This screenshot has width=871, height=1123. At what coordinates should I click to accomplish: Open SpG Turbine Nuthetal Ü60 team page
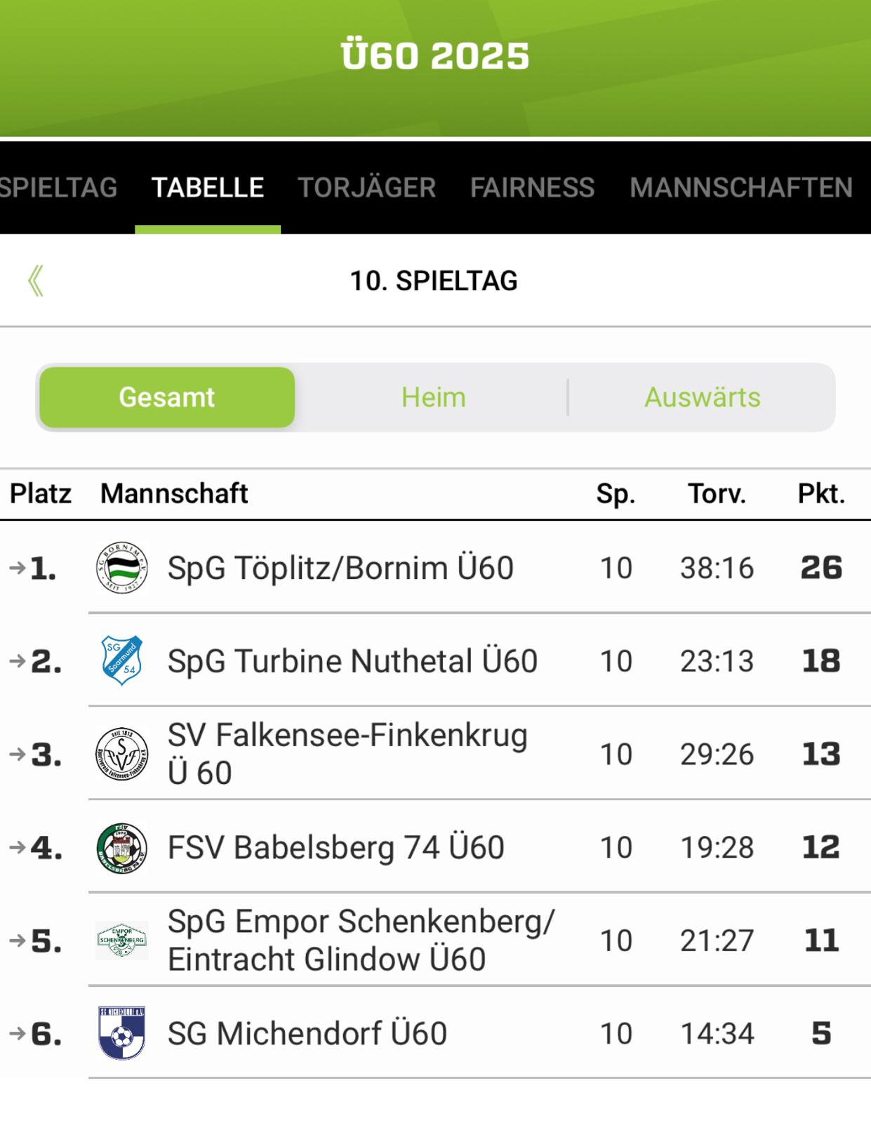point(352,661)
